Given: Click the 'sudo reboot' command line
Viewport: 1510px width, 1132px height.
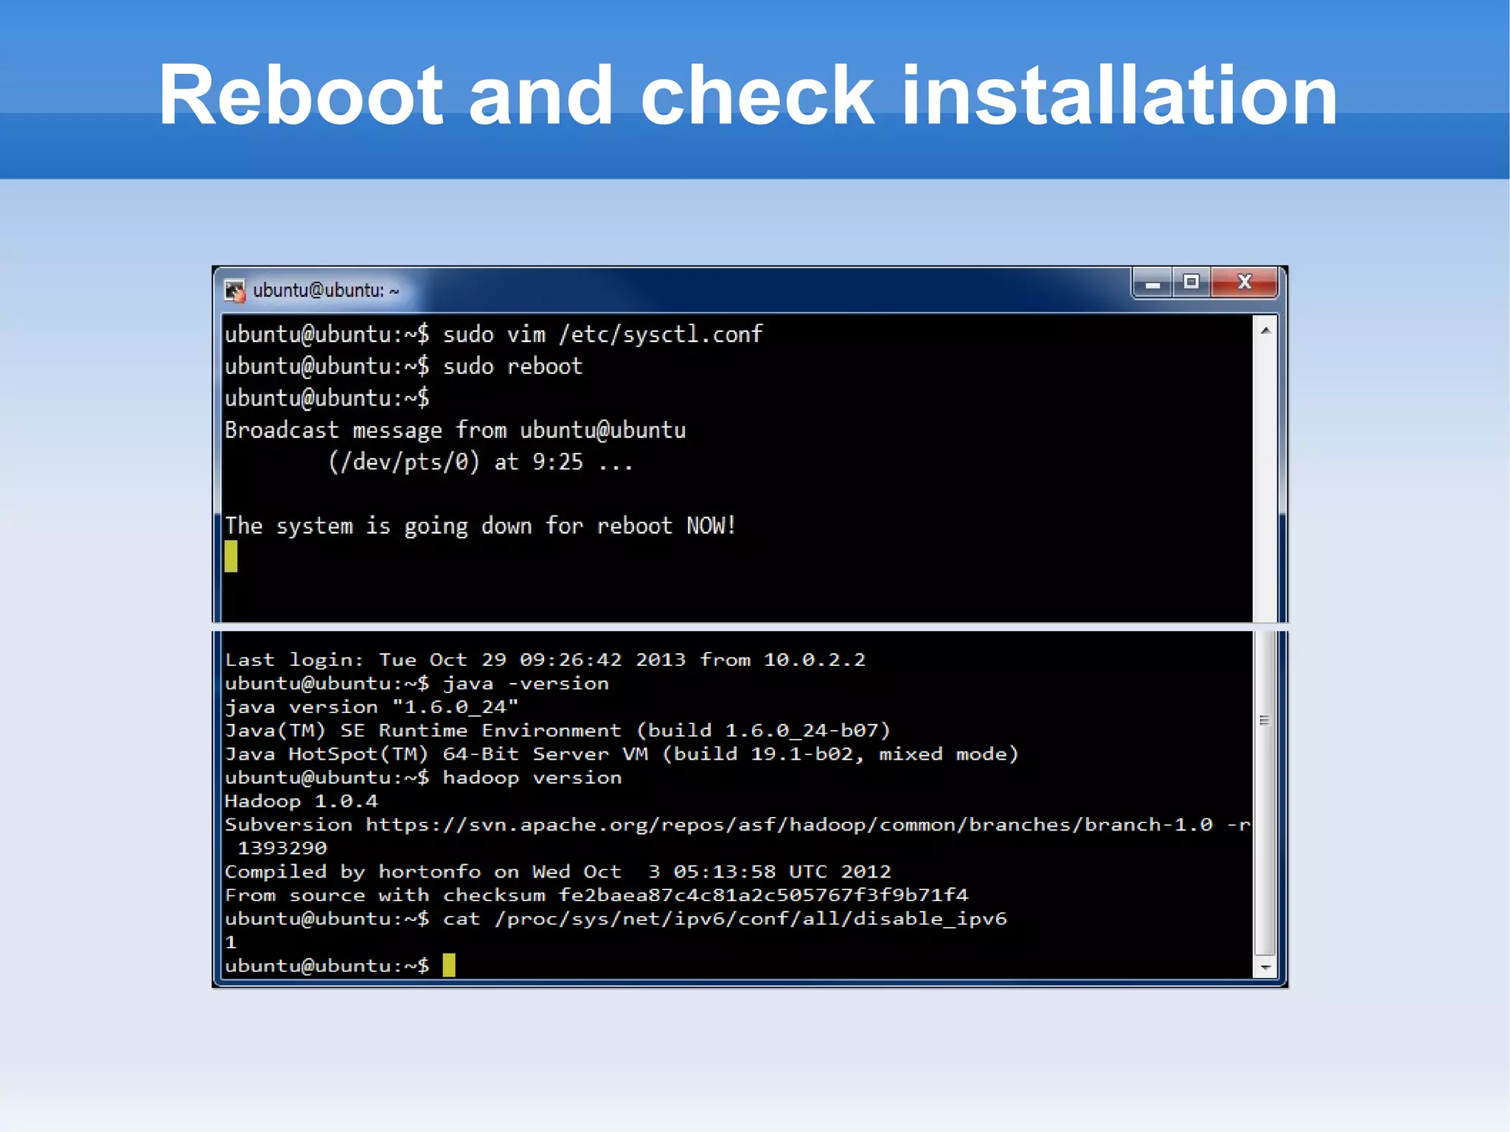Looking at the screenshot, I should 403,367.
